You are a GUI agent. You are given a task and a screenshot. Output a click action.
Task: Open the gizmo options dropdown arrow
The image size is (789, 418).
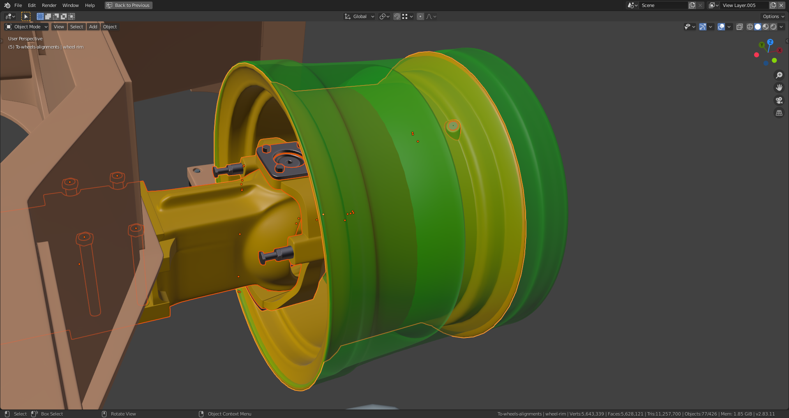711,27
